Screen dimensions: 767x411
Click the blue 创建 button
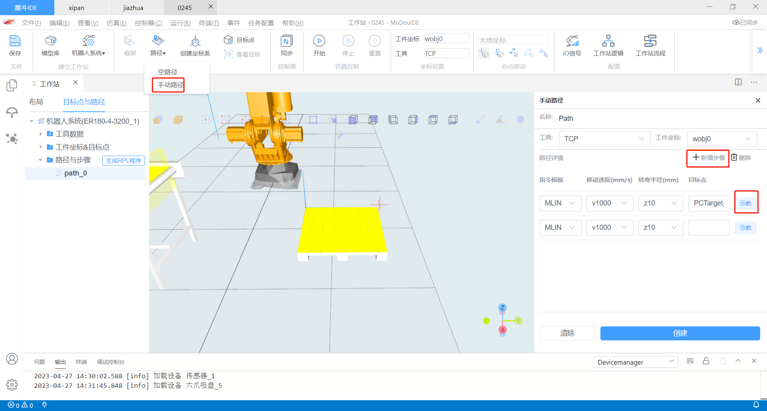pyautogui.click(x=680, y=333)
